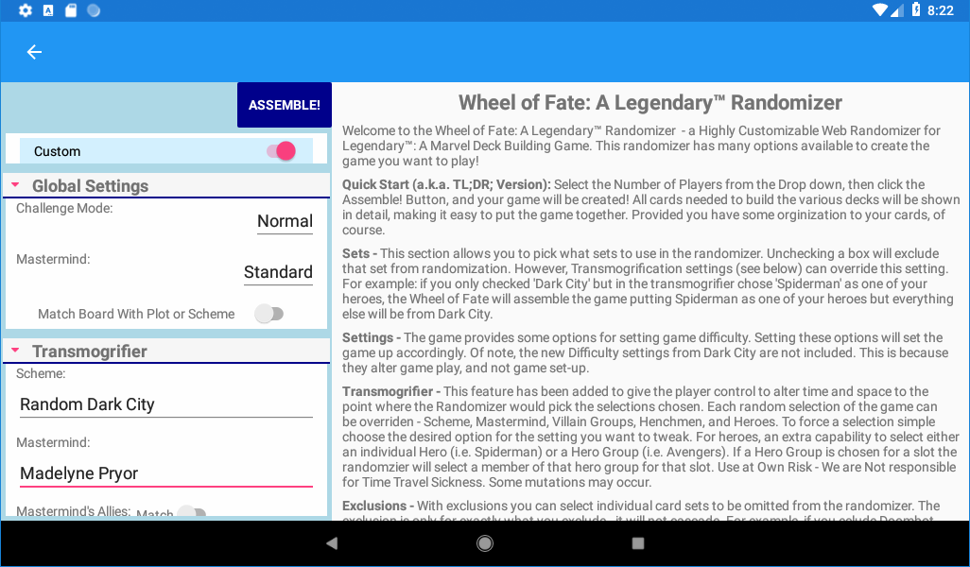Toggle the Mastermind's Allies Match switch
This screenshot has height=567, width=970.
click(191, 510)
